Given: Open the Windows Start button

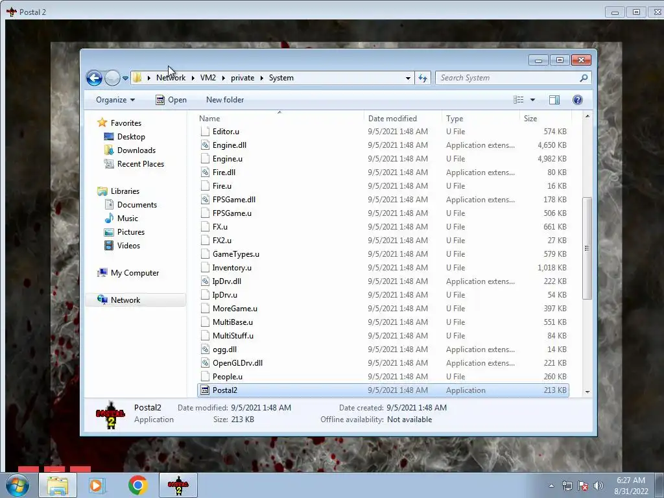Looking at the screenshot, I should pyautogui.click(x=18, y=485).
